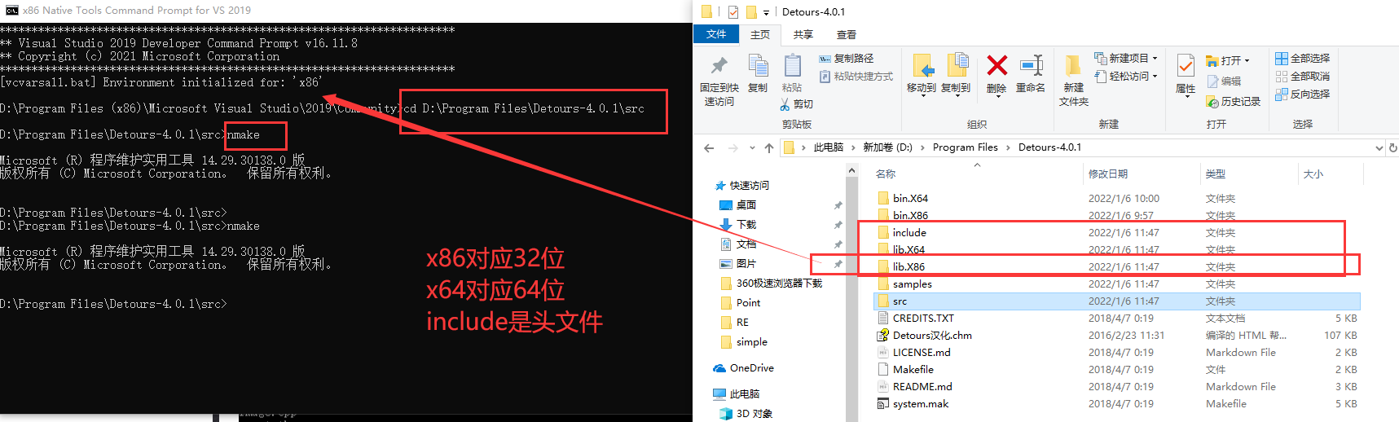Open the Easy access dropdown
This screenshot has width=1399, height=422.
(x=1126, y=77)
